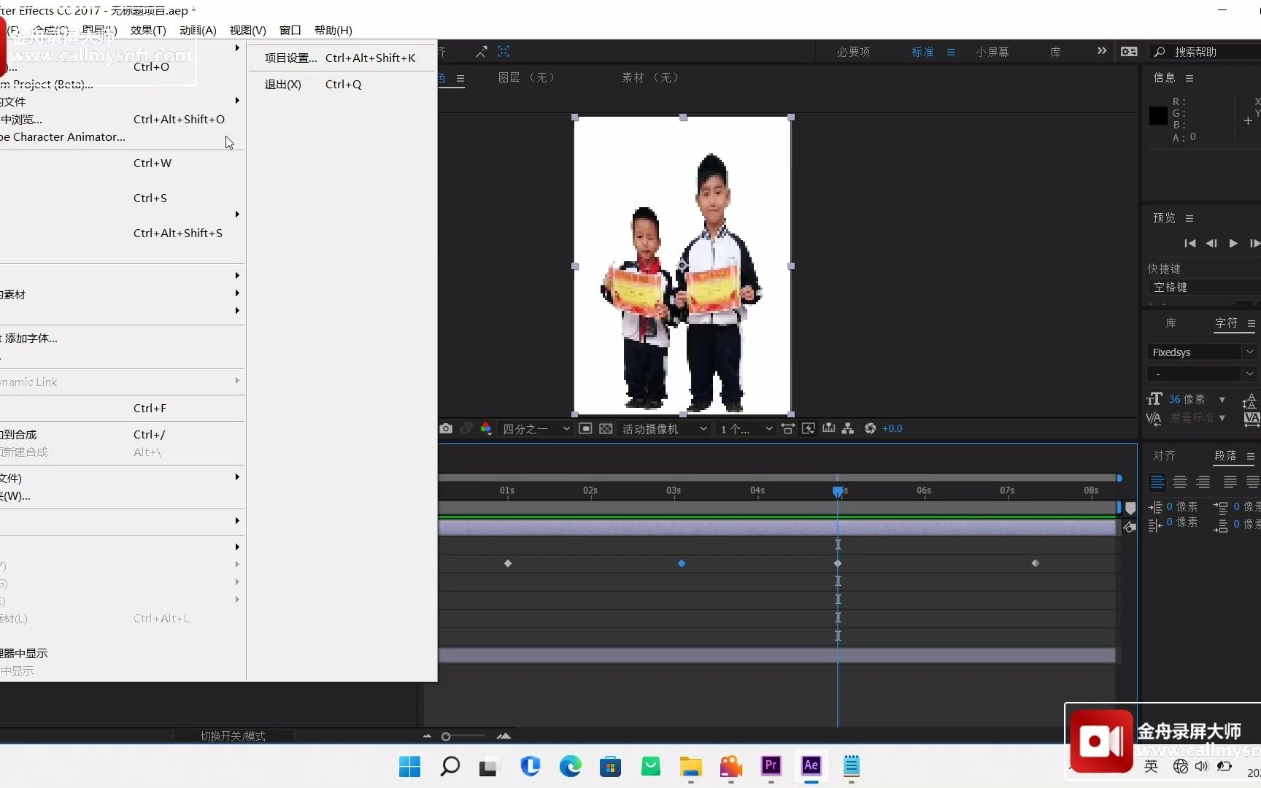Play the preview

1233,243
